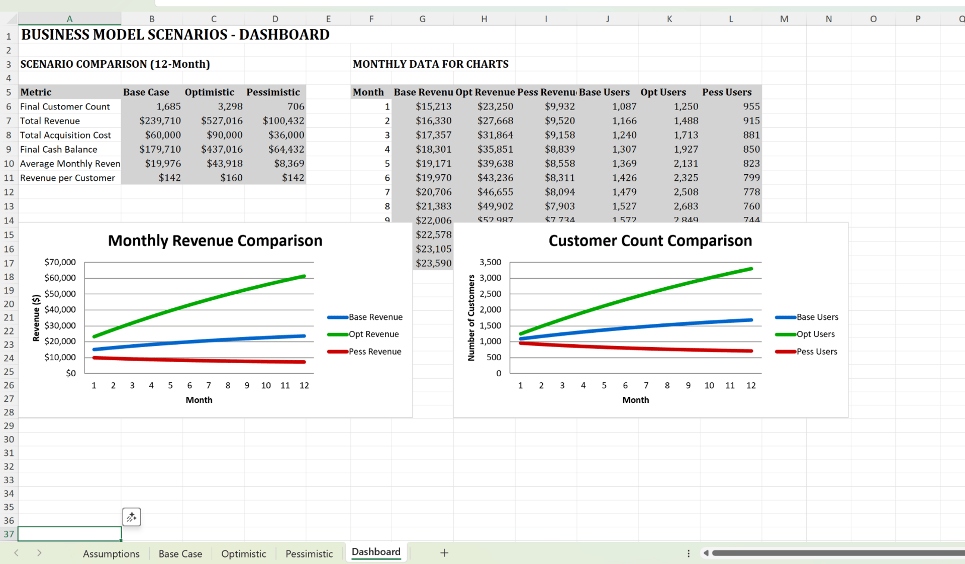Click the next sheet navigation arrow
Screen dimensions: 965x564
[39, 553]
